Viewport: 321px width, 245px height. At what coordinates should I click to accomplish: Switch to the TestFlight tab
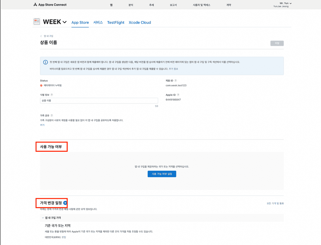(116, 23)
